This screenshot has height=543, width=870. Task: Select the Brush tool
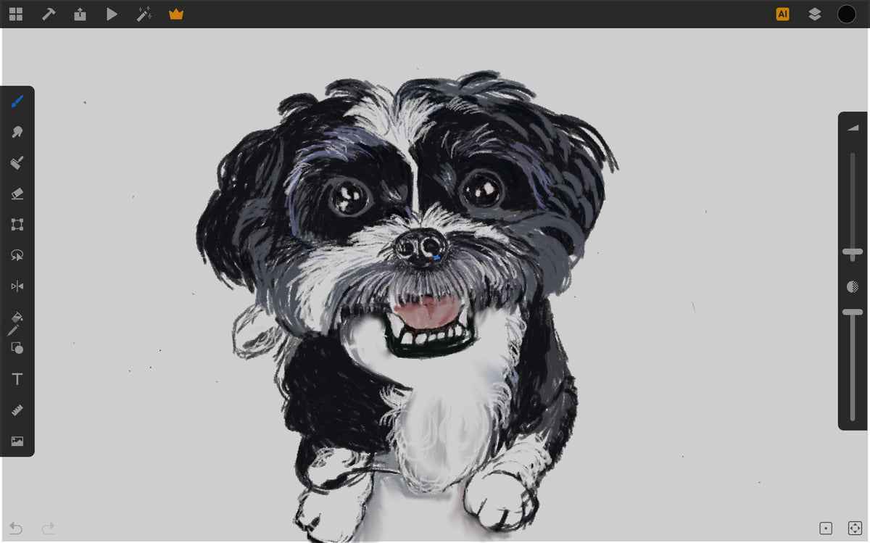17,101
